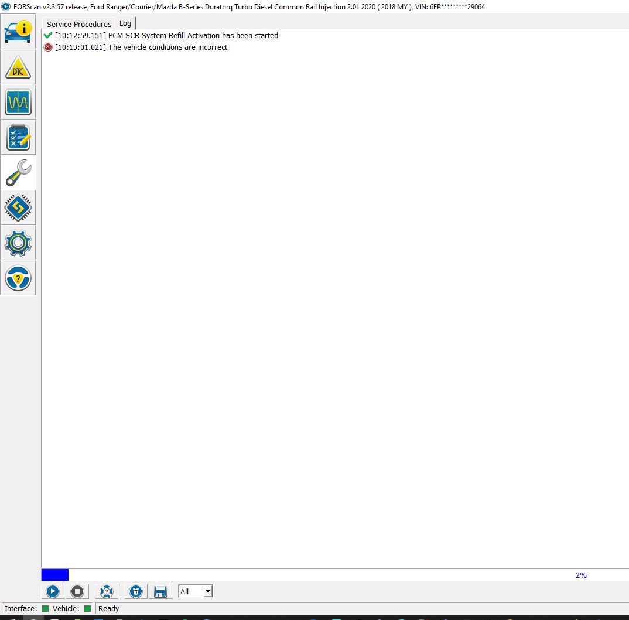Open the configuration and programming chip section
The width and height of the screenshot is (629, 620).
pyautogui.click(x=18, y=208)
